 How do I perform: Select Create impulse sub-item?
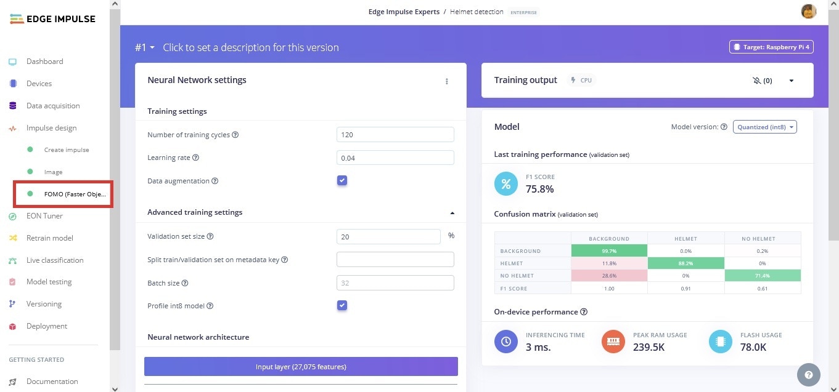[67, 150]
